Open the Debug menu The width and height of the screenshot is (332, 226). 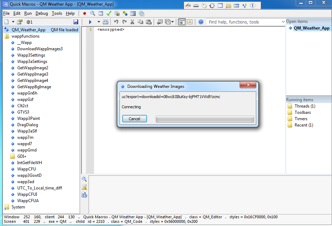(x=42, y=13)
